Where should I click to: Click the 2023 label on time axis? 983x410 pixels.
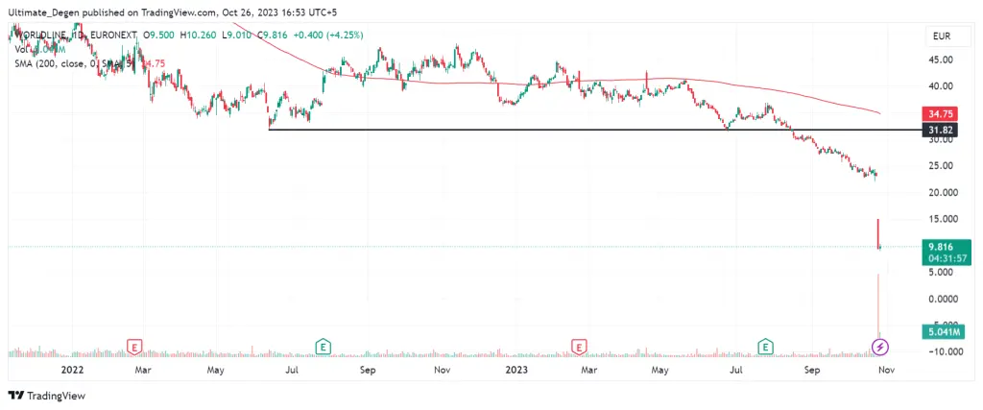(x=517, y=370)
